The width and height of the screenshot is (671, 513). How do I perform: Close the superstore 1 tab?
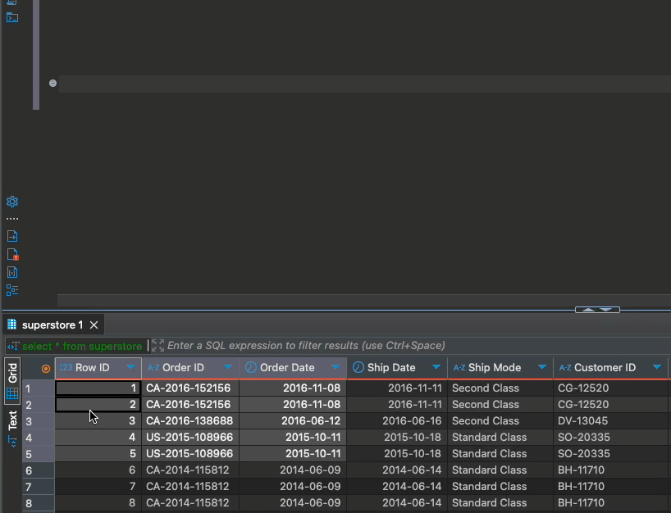(94, 325)
